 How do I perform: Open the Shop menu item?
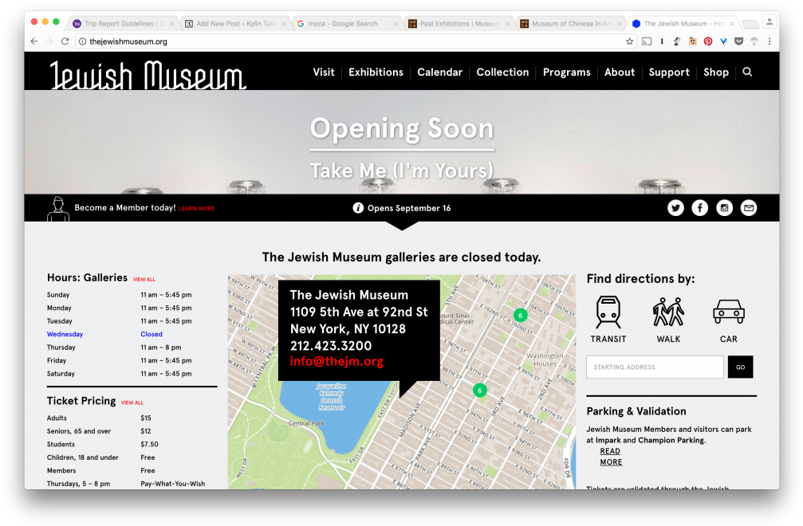tap(716, 73)
